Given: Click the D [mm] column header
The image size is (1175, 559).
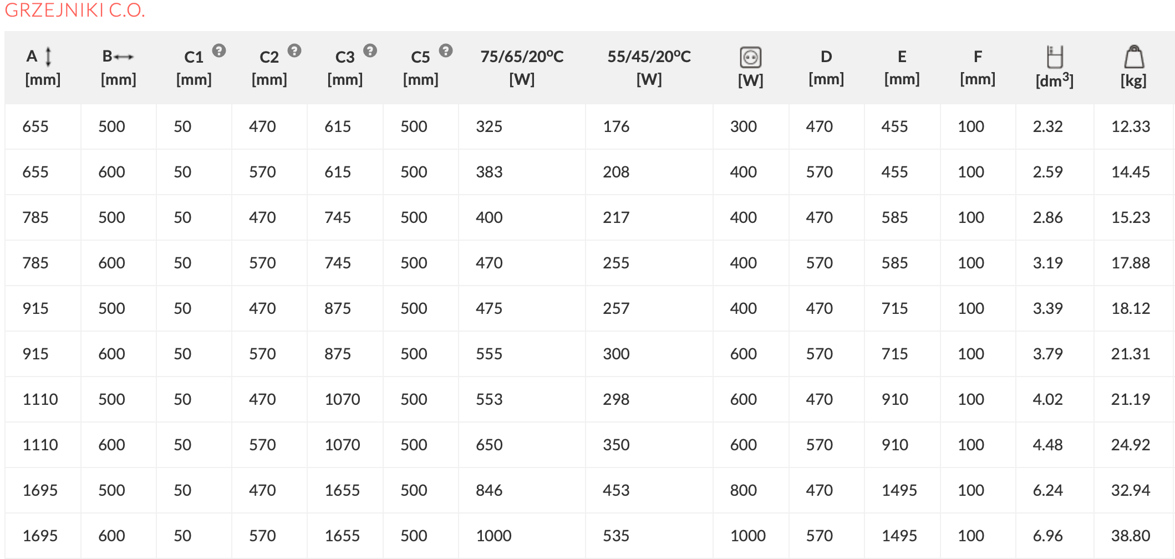Looking at the screenshot, I should click(x=826, y=67).
